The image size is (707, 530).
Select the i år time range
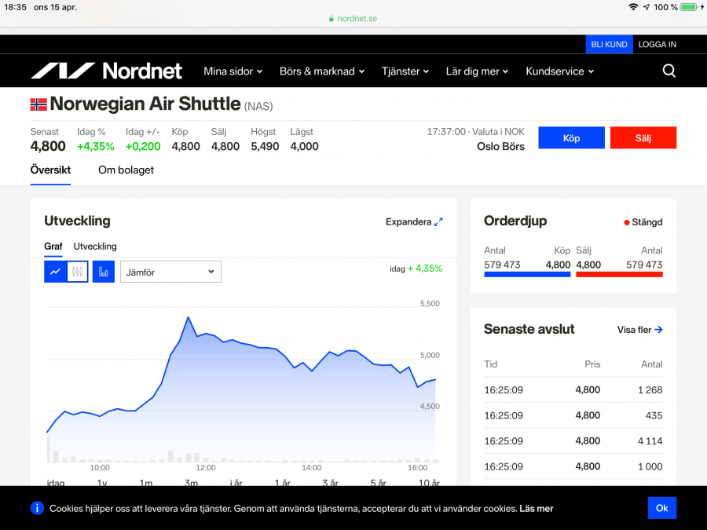point(236,482)
